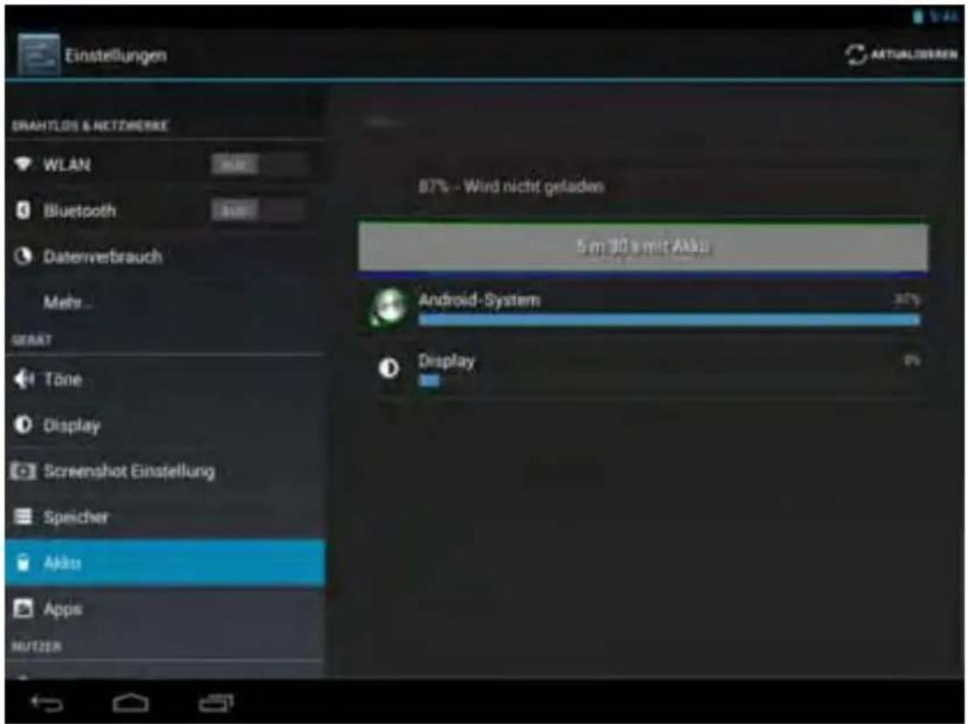Screen dimensions: 968x724
Task: Tap the Home navigation button
Action: [x=131, y=702]
